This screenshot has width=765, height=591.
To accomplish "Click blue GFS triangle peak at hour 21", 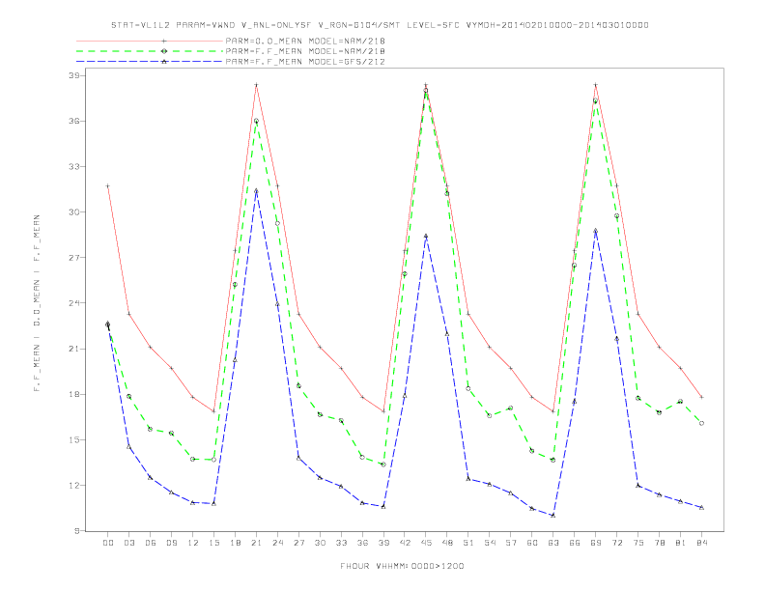I will (x=256, y=190).
